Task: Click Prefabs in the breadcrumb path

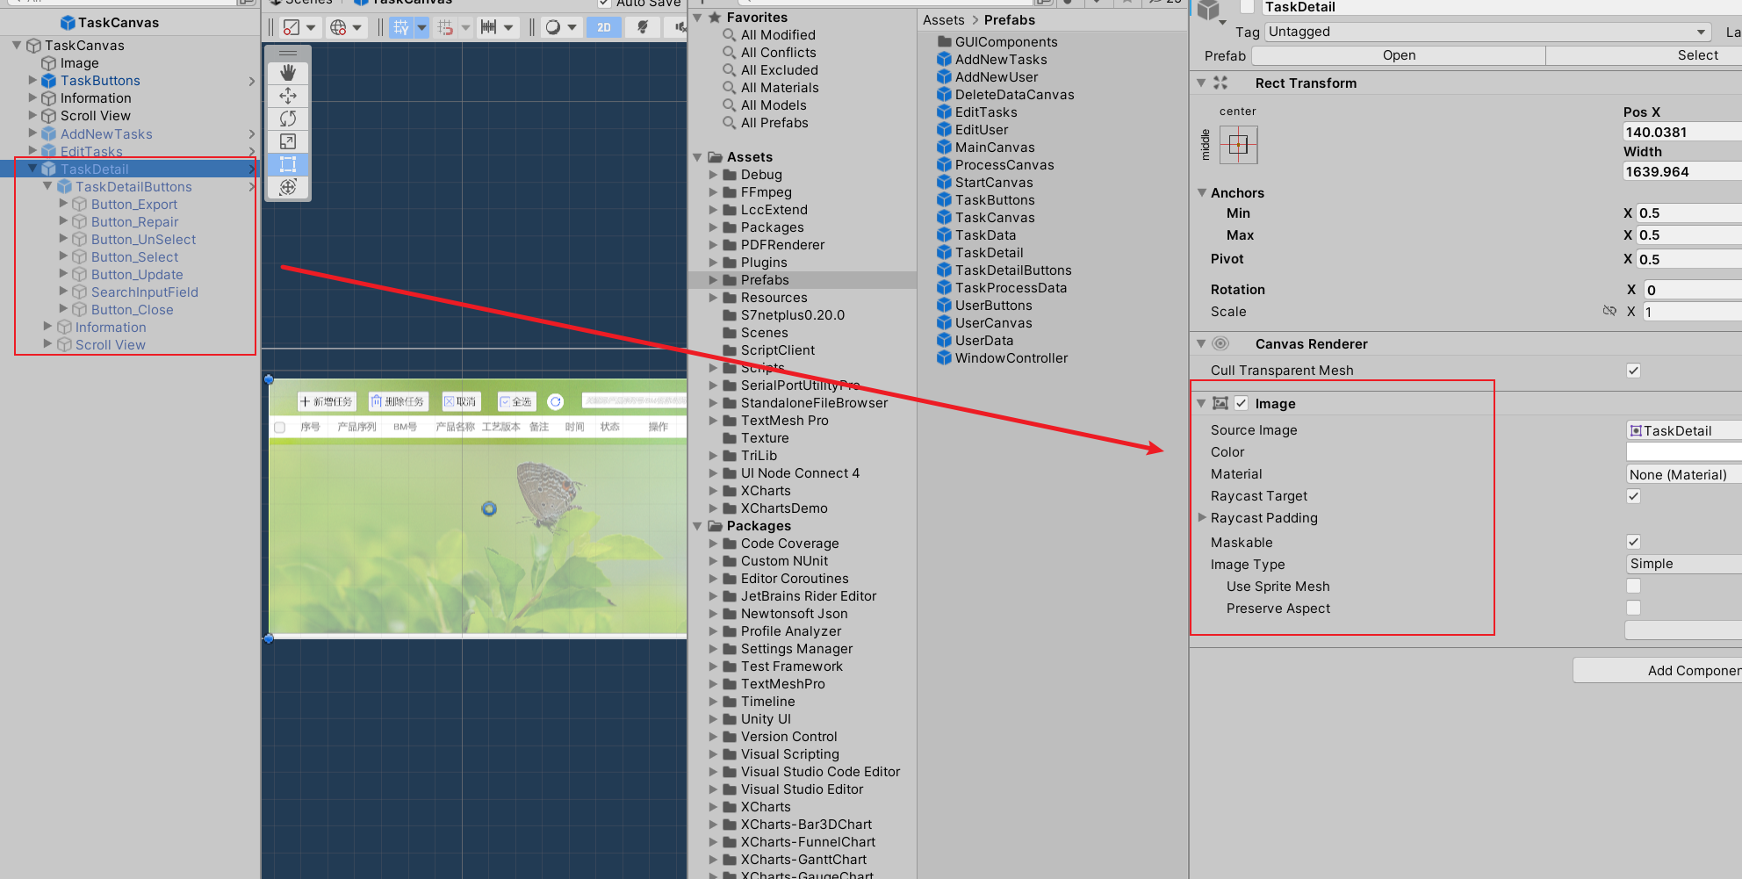Action: [x=1010, y=19]
